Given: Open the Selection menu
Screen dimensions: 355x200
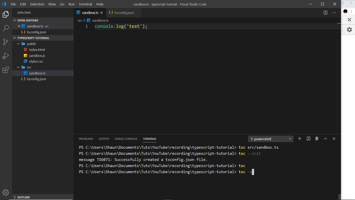Looking at the screenshot, I should tap(37, 4).
